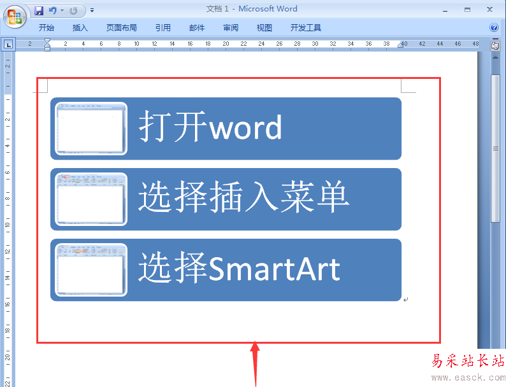Open the 审阅 ribbon tab
The height and width of the screenshot is (387, 506).
point(231,28)
